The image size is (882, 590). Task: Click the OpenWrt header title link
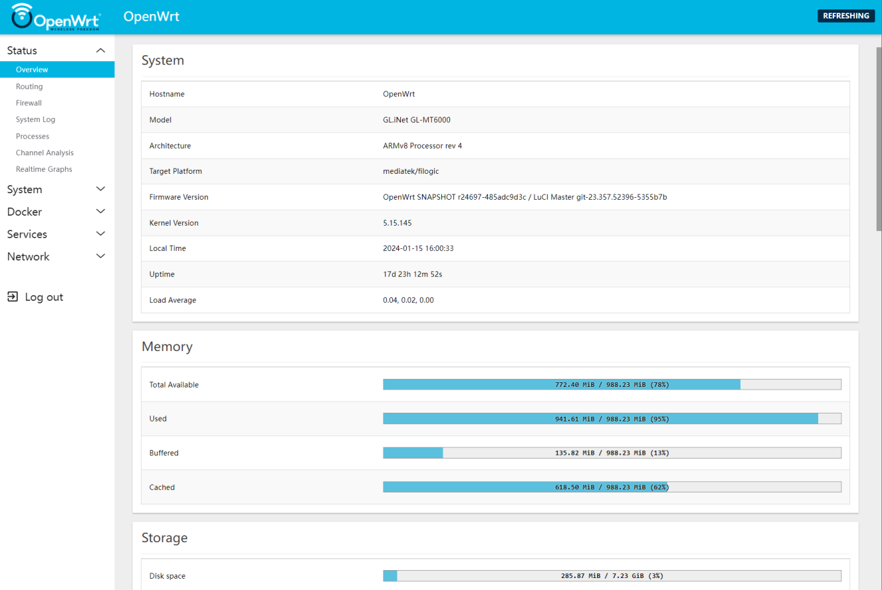152,17
